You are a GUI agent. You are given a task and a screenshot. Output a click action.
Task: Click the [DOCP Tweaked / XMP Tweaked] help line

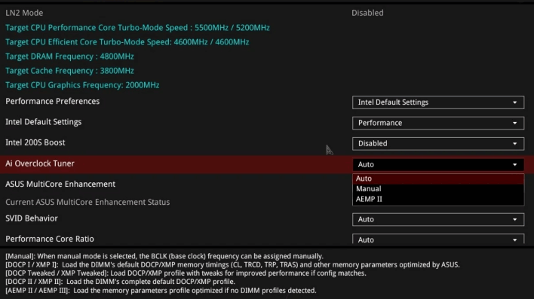coord(186,273)
